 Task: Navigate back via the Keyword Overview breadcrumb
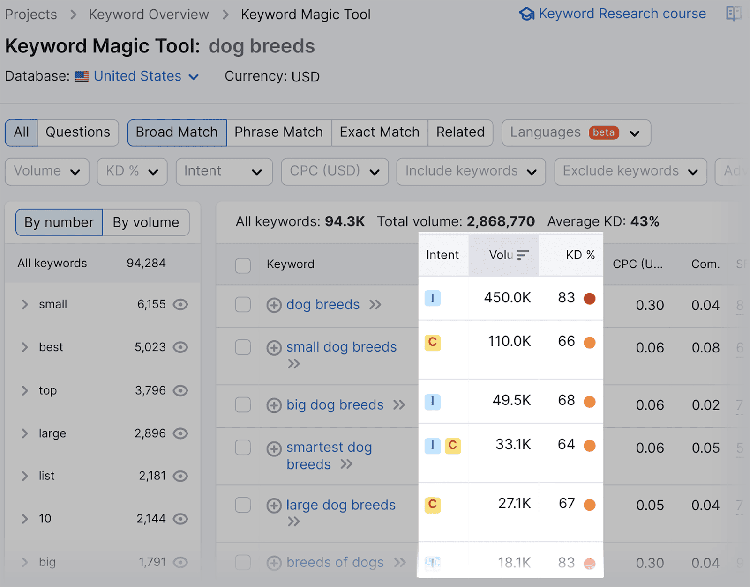coord(149,14)
